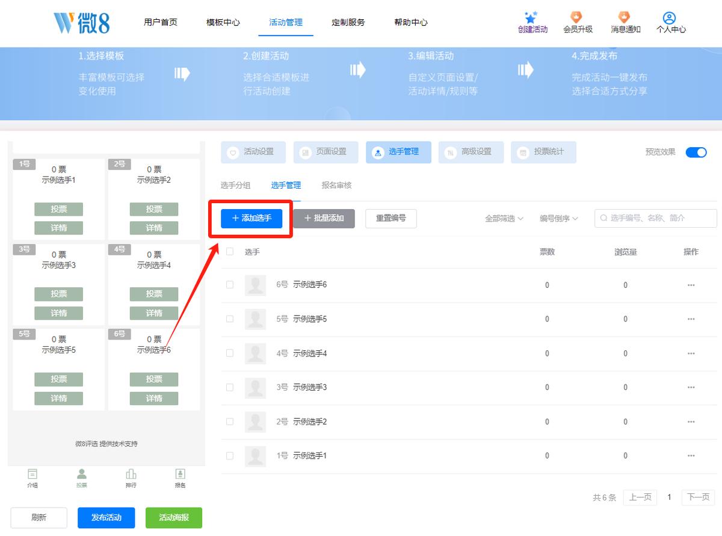This screenshot has height=536, width=722.
Task: Select page 1 in pagination
Action: [x=669, y=497]
